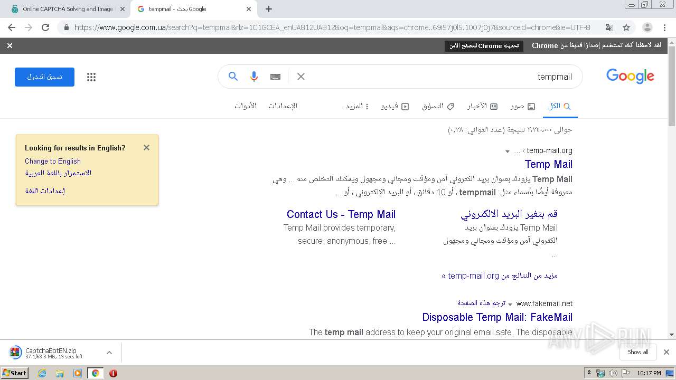Open Windows Start menu
The width and height of the screenshot is (676, 380).
(x=15, y=373)
